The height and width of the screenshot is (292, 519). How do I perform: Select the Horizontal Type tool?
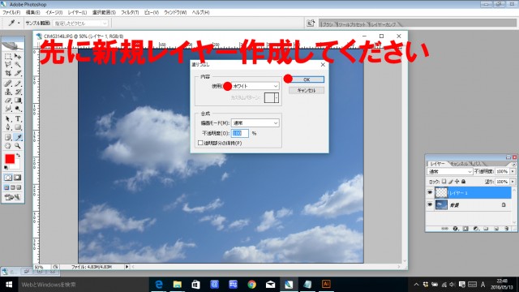coord(18,119)
